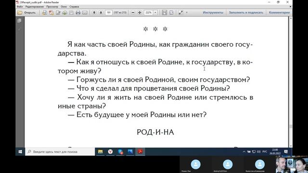Screen dimensions: 308x173
Task: Close the document with menu-bar X
Action: 290,7
